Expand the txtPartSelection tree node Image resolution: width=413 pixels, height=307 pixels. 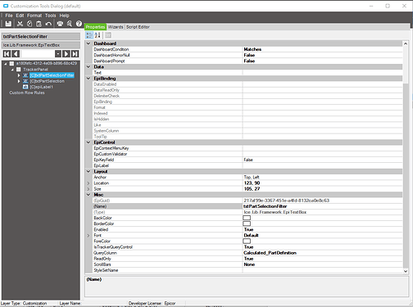19,81
